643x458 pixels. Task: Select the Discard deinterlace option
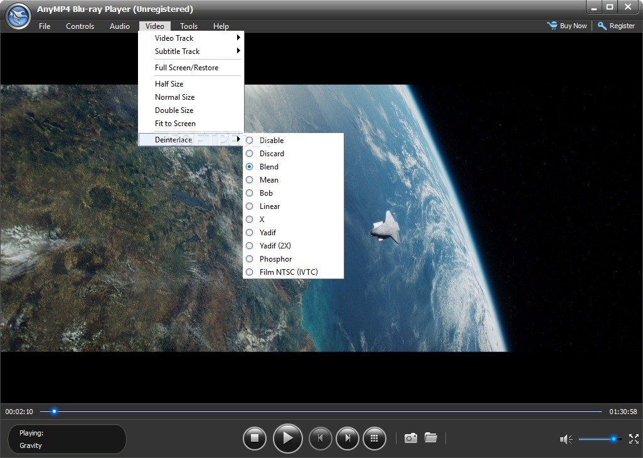293,153
